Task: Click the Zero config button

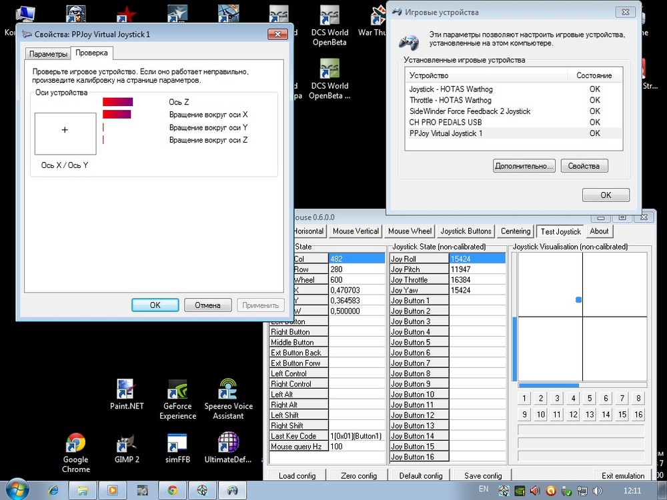Action: (359, 475)
